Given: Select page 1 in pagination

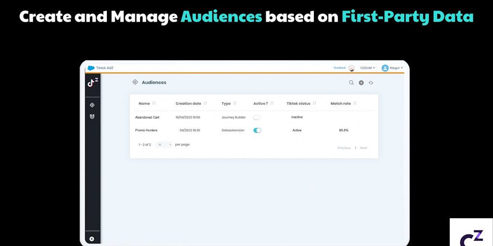Looking at the screenshot, I should coord(355,148).
